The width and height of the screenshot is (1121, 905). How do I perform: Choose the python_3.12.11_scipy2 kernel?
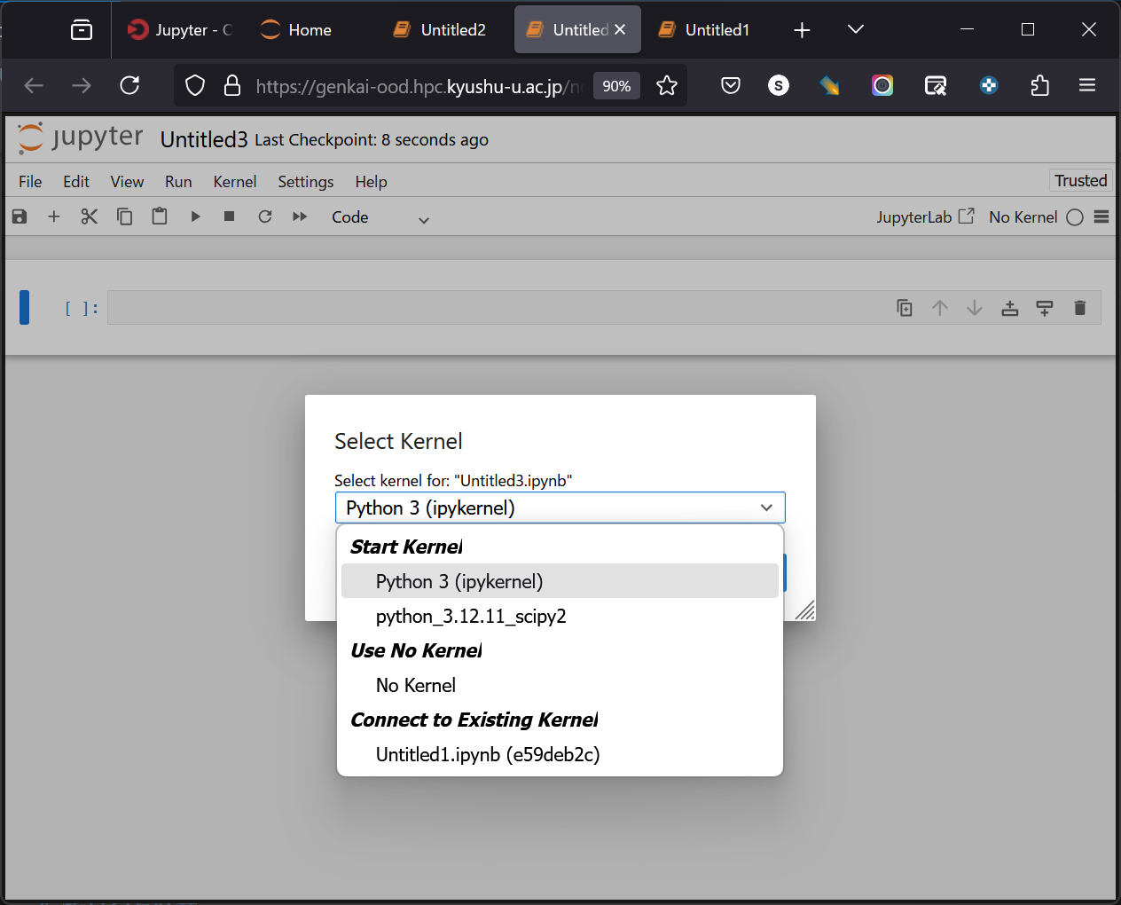click(x=560, y=616)
